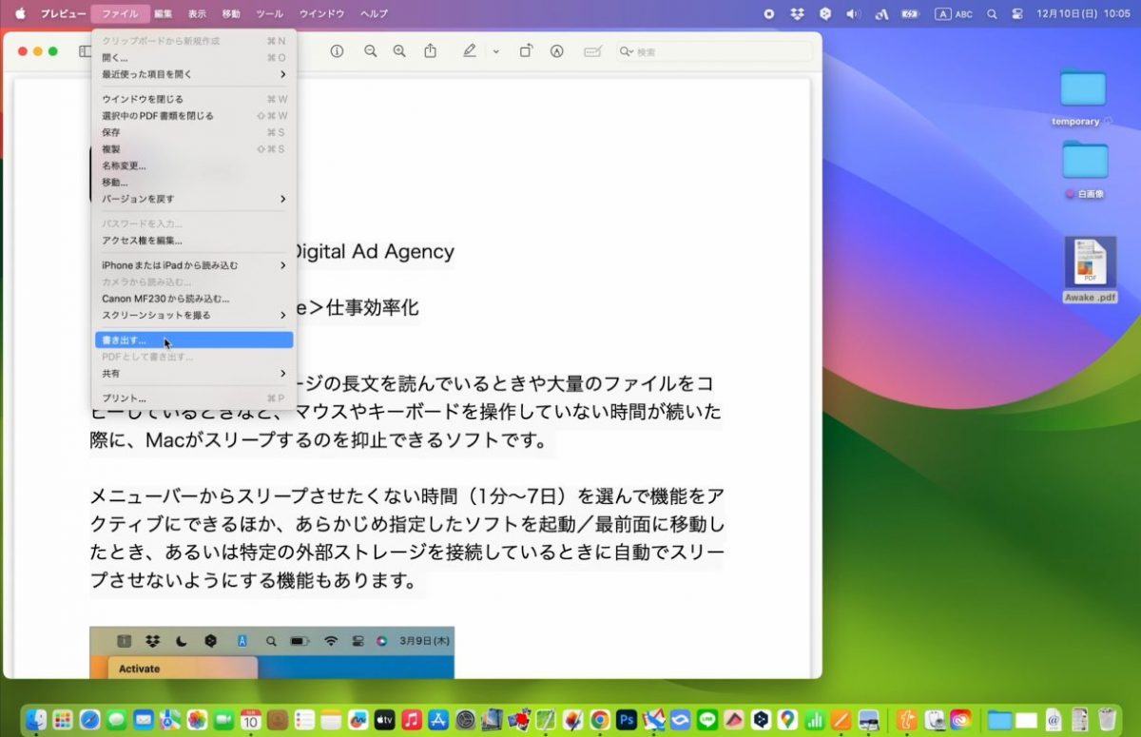
Task: Expand 共有 submenu in File menu
Action: [194, 374]
